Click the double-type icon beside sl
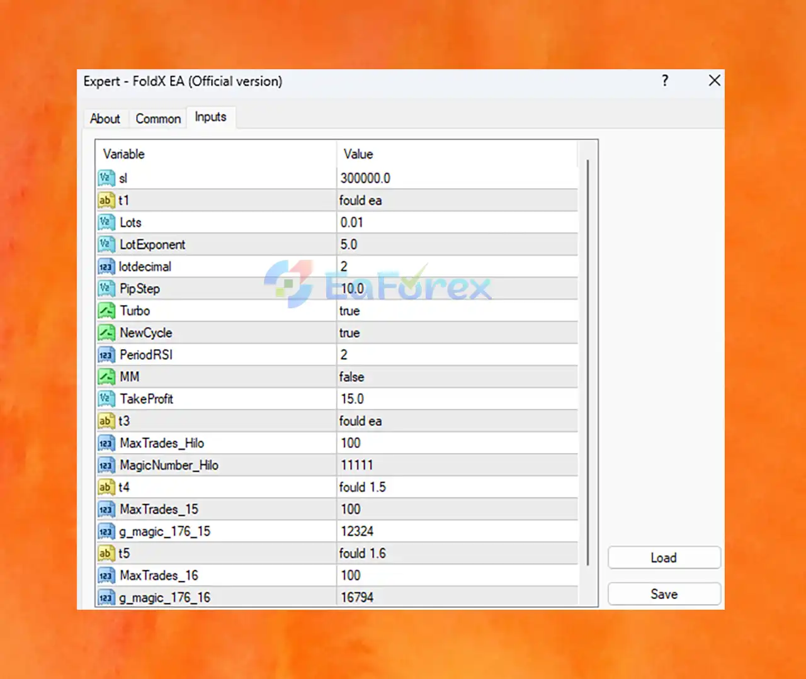The height and width of the screenshot is (679, 806). (x=106, y=178)
